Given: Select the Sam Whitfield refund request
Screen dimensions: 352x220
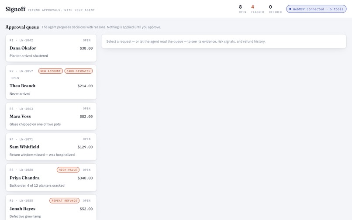Looking at the screenshot, I should 51,147.
